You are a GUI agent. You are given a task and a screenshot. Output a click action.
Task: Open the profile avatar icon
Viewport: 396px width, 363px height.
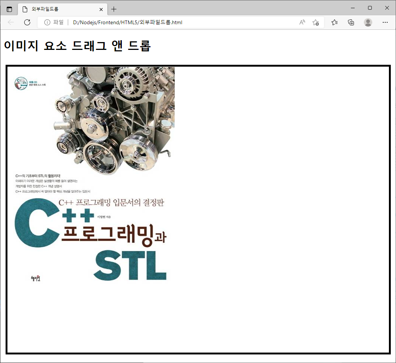point(368,22)
